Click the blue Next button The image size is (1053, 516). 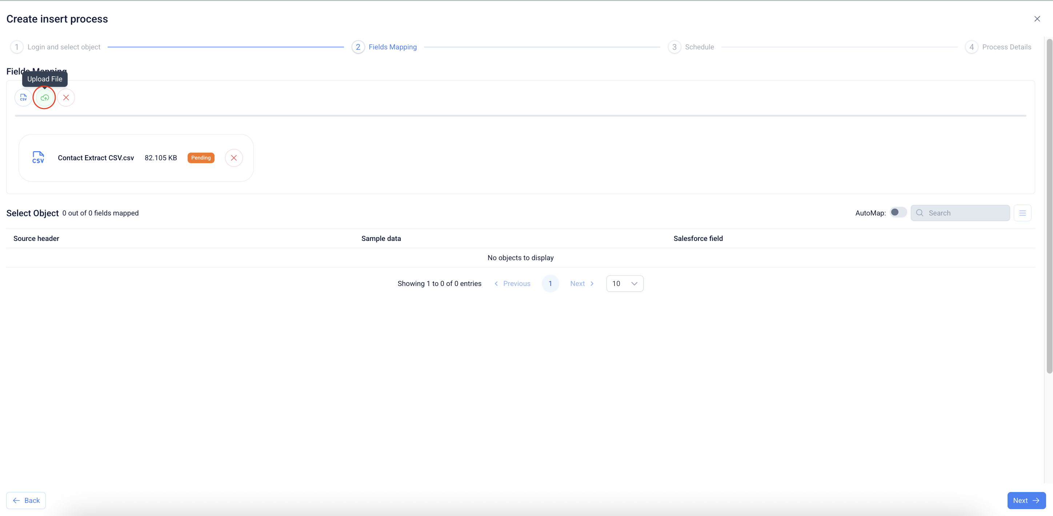[x=1026, y=500]
